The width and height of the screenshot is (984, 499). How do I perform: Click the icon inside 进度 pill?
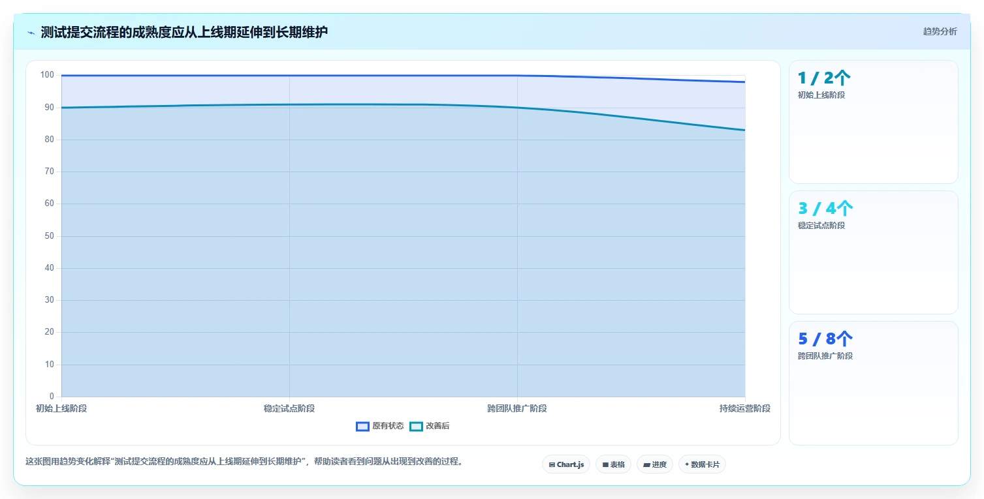(x=646, y=465)
